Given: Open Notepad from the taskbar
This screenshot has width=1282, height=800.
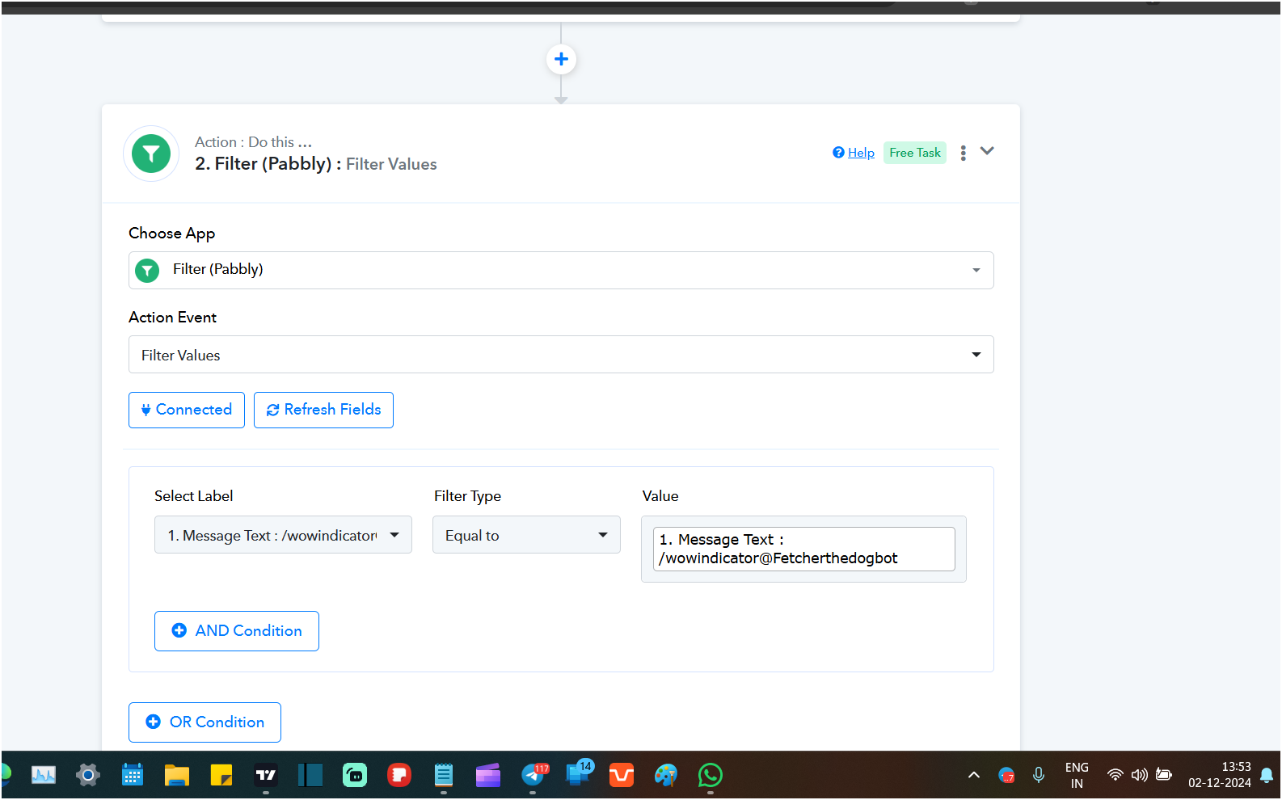Looking at the screenshot, I should coord(444,776).
